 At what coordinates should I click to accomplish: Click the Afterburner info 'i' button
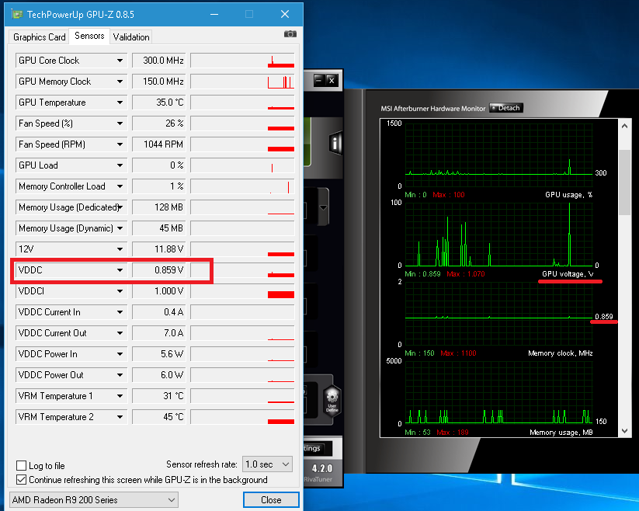pos(335,144)
